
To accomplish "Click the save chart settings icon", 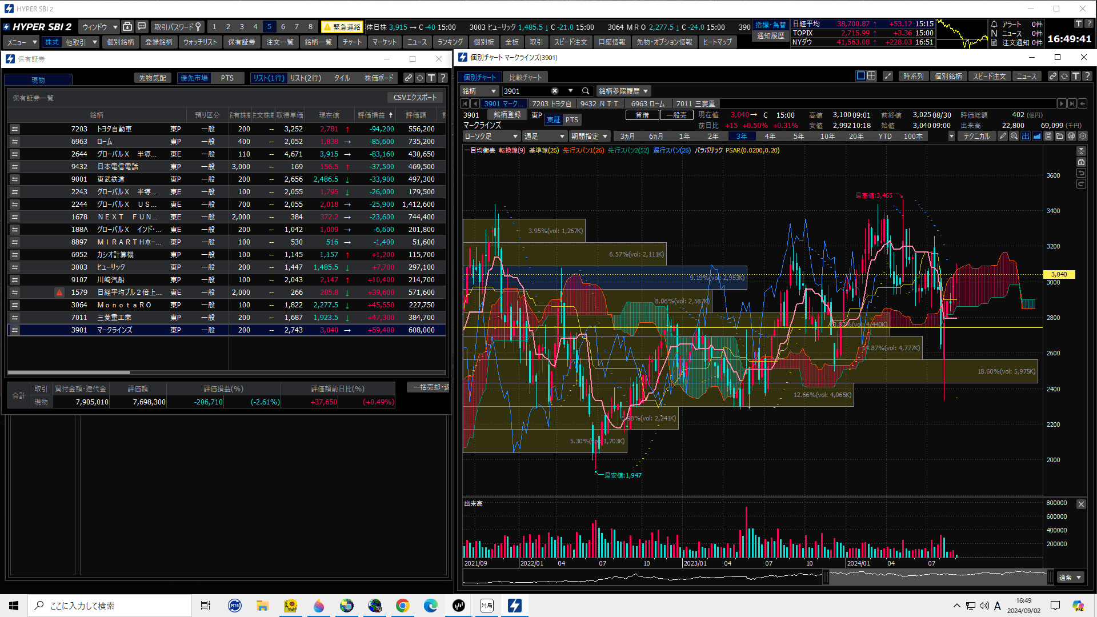I will (1048, 137).
